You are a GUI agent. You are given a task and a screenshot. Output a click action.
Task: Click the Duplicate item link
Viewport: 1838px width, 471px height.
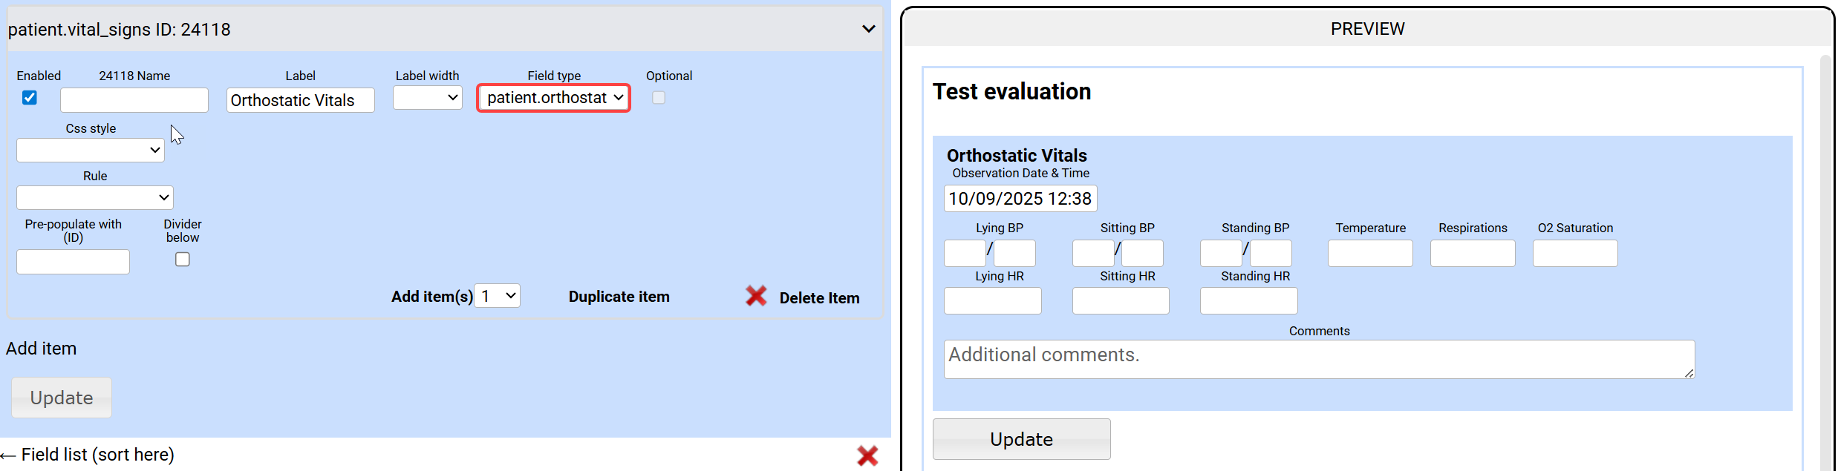[x=619, y=297]
